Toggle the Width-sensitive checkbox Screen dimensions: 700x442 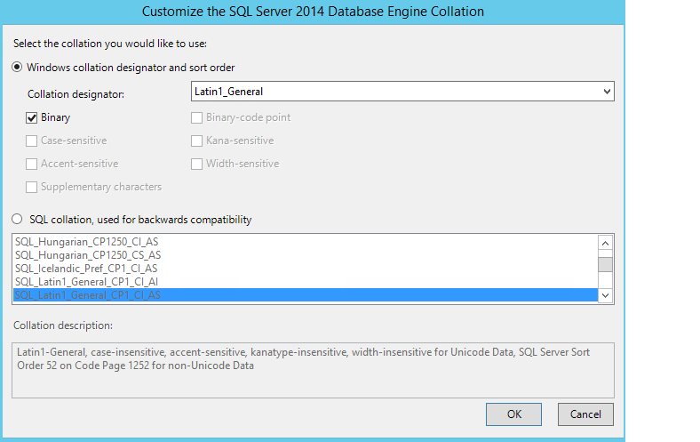(x=196, y=164)
